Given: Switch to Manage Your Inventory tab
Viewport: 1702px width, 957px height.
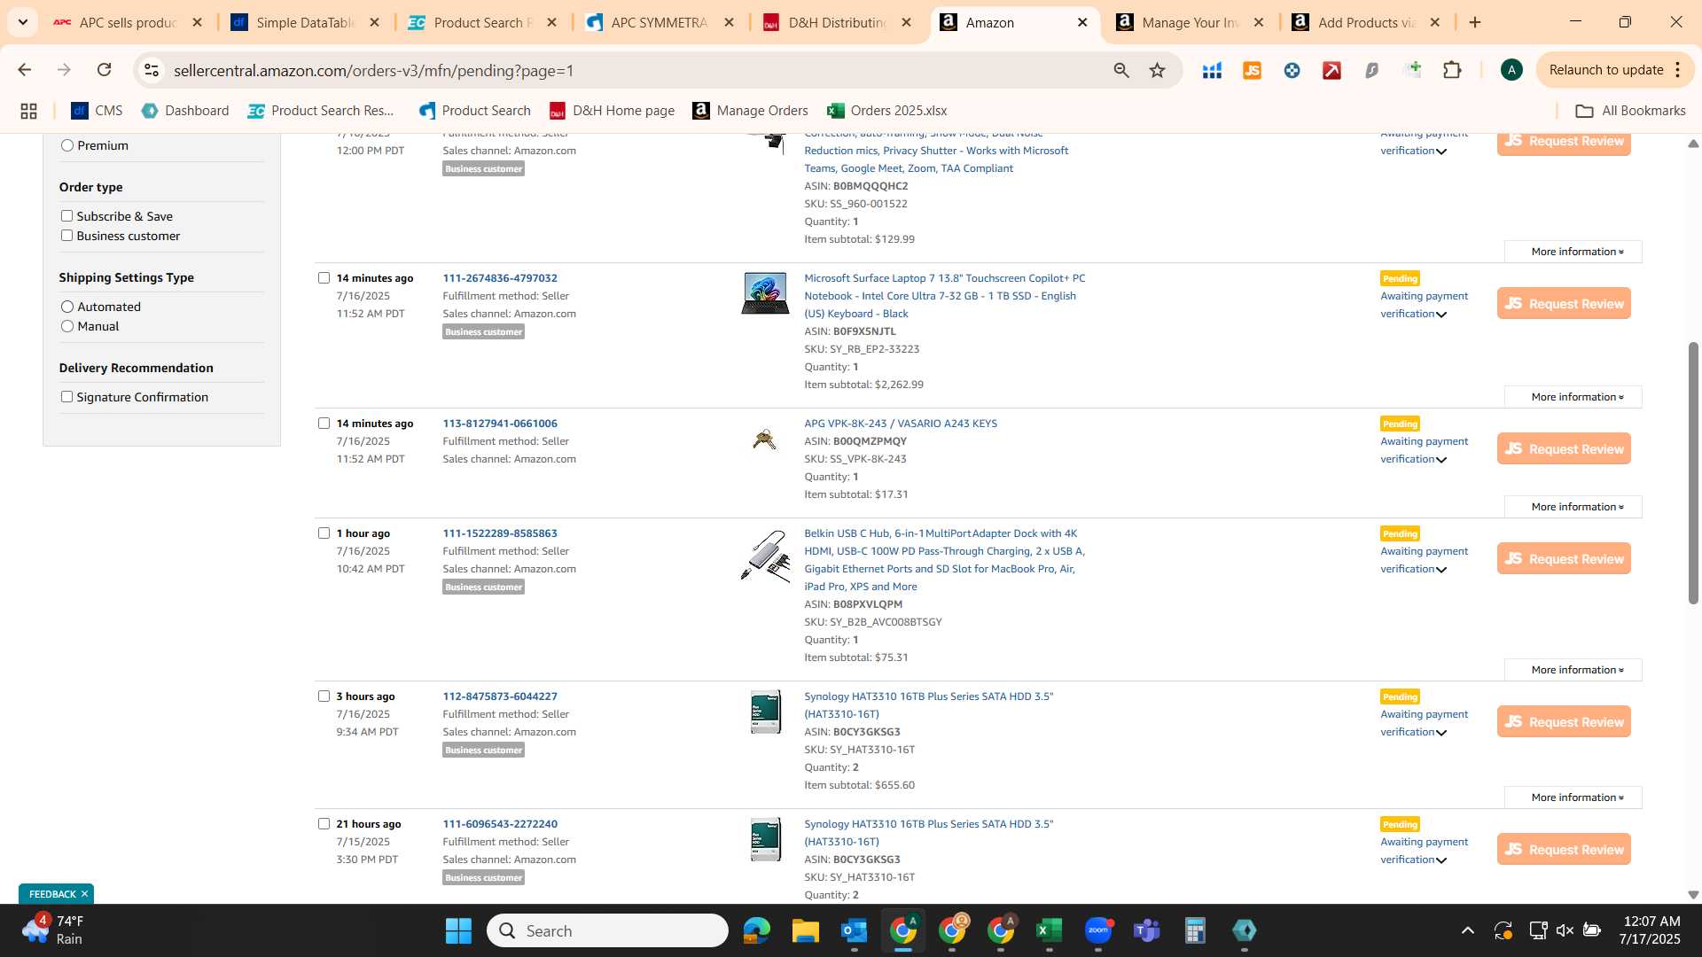Looking at the screenshot, I should click(1190, 22).
